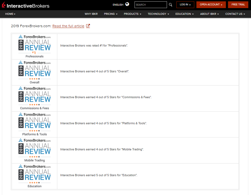Open the Pricing menu
This screenshot has width=251, height=195.
(111, 14)
